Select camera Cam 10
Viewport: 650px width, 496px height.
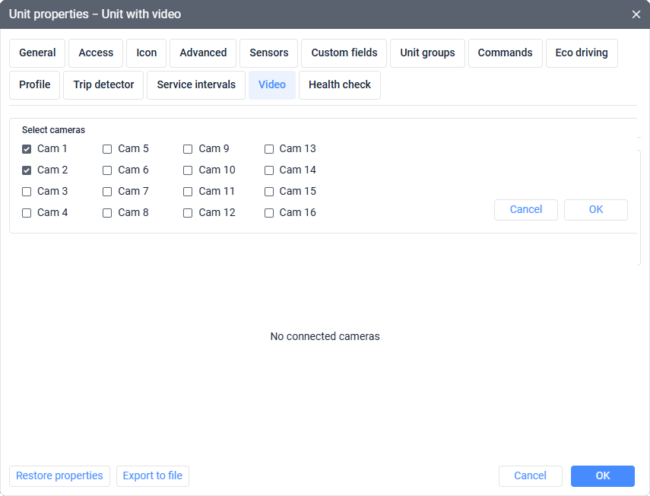(x=188, y=170)
